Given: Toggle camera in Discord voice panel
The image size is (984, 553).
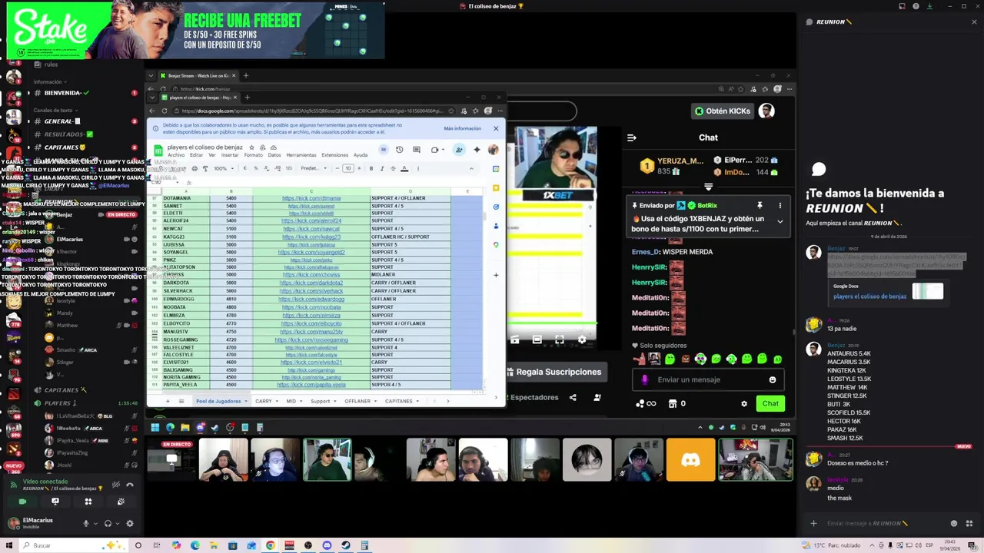Looking at the screenshot, I should [x=22, y=502].
